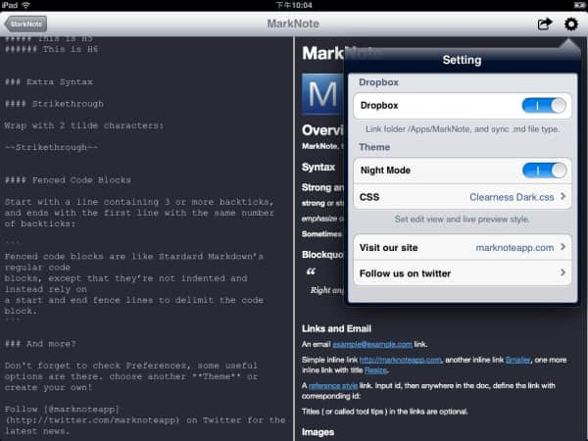
Task: Click the reference style link
Action: 333,385
